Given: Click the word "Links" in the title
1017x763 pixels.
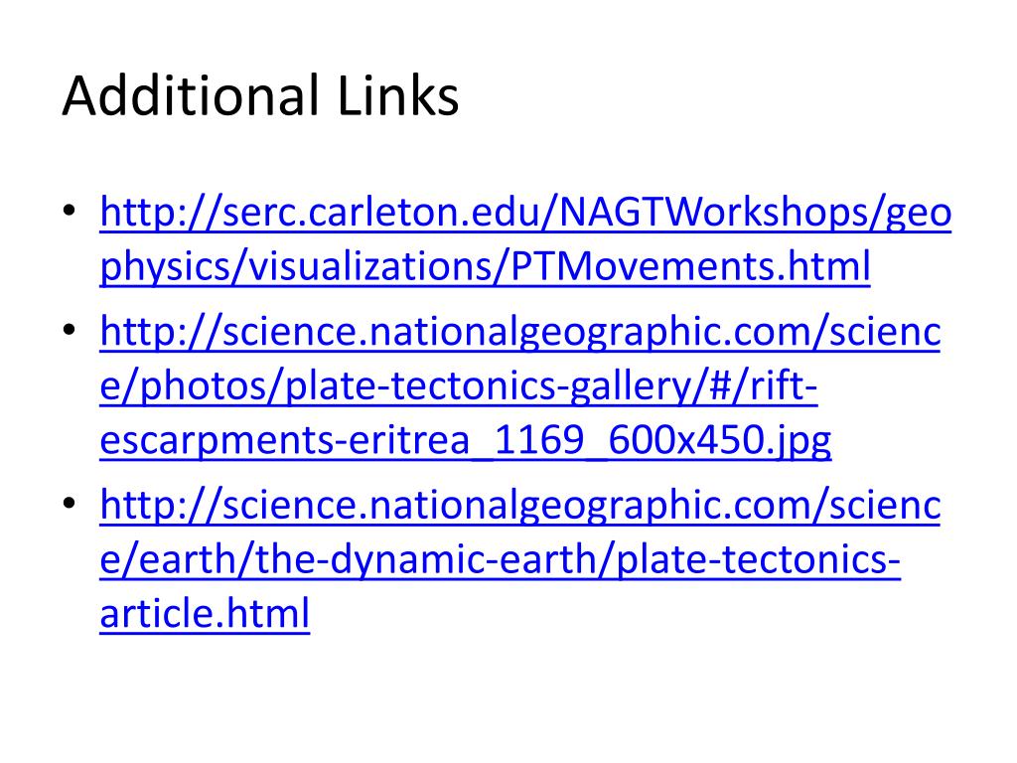Looking at the screenshot, I should (x=398, y=96).
